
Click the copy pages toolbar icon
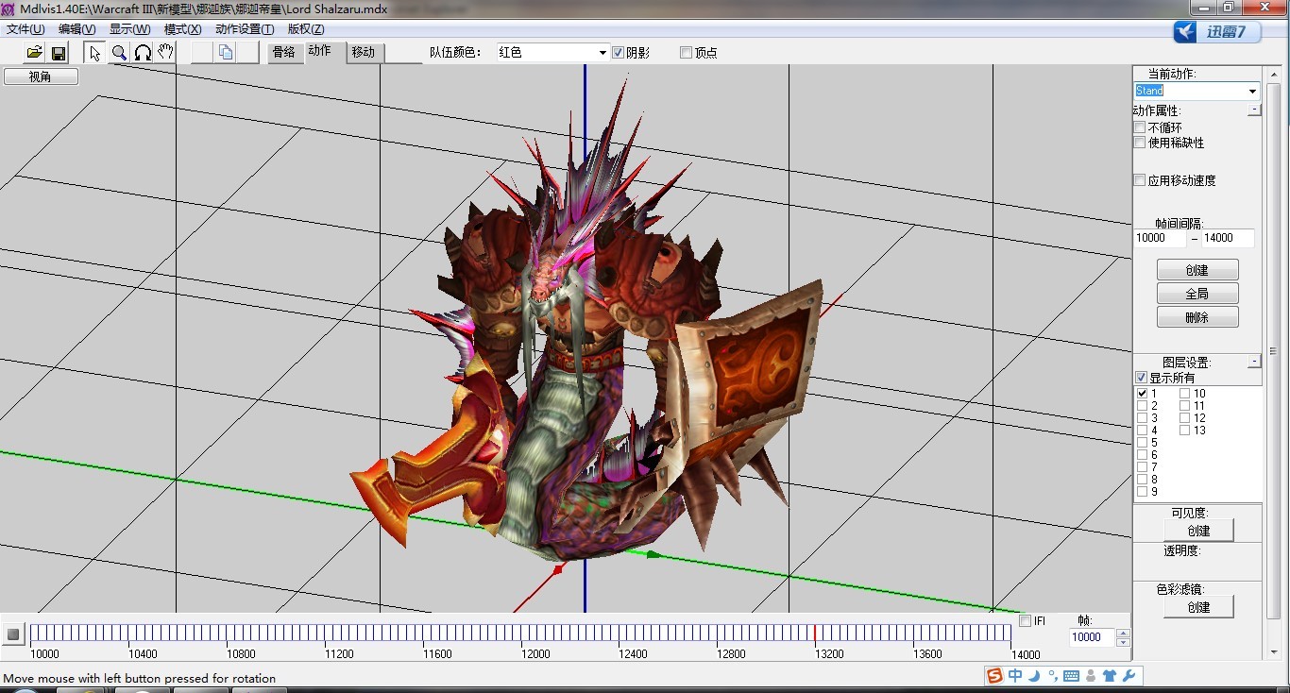pos(226,53)
